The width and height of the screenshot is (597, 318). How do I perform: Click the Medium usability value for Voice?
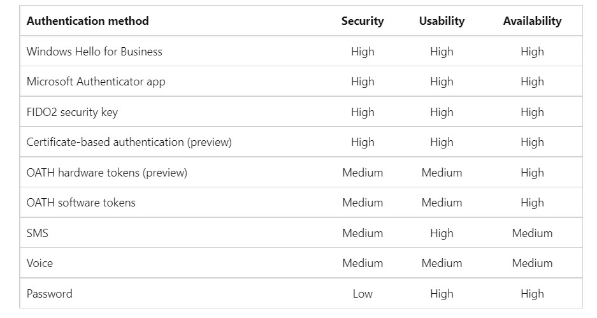pos(442,263)
